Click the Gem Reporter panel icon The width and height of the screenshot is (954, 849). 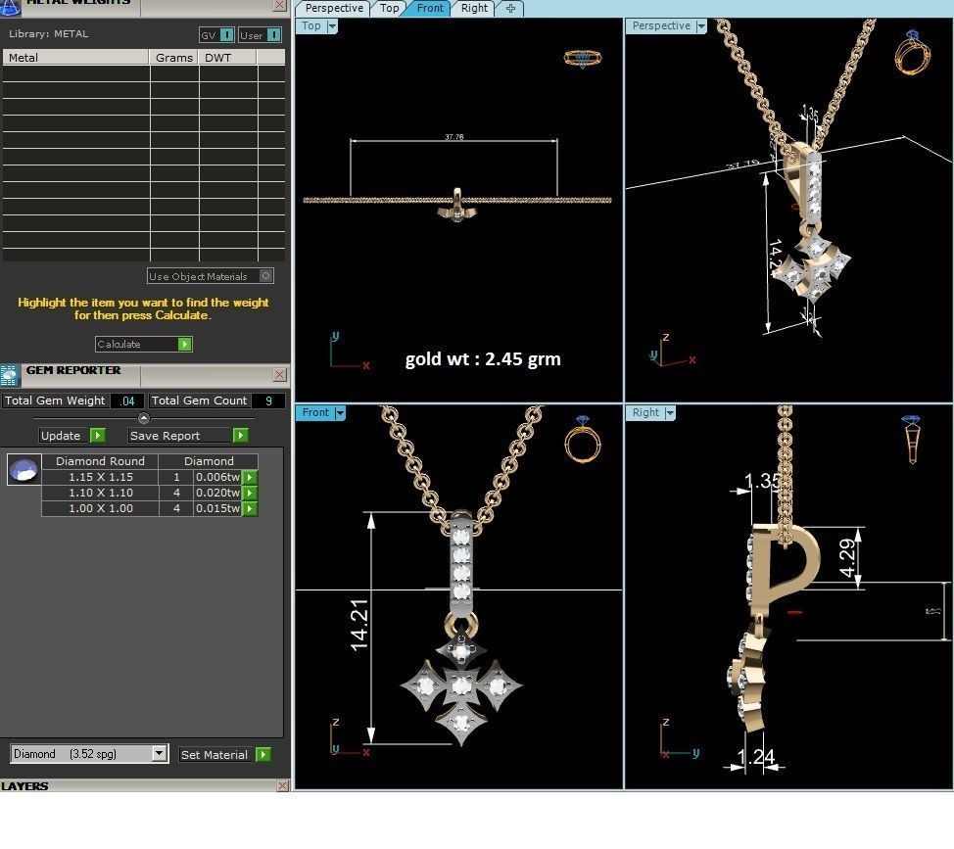[11, 375]
